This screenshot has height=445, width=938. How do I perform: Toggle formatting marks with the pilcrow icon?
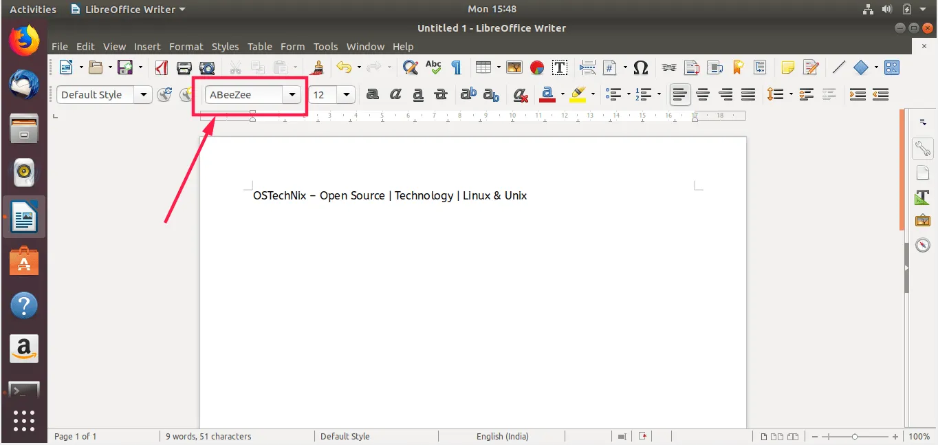coord(456,67)
